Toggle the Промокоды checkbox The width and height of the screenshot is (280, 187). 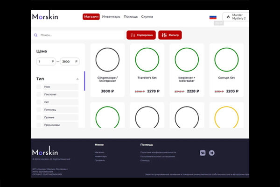coord(39,125)
